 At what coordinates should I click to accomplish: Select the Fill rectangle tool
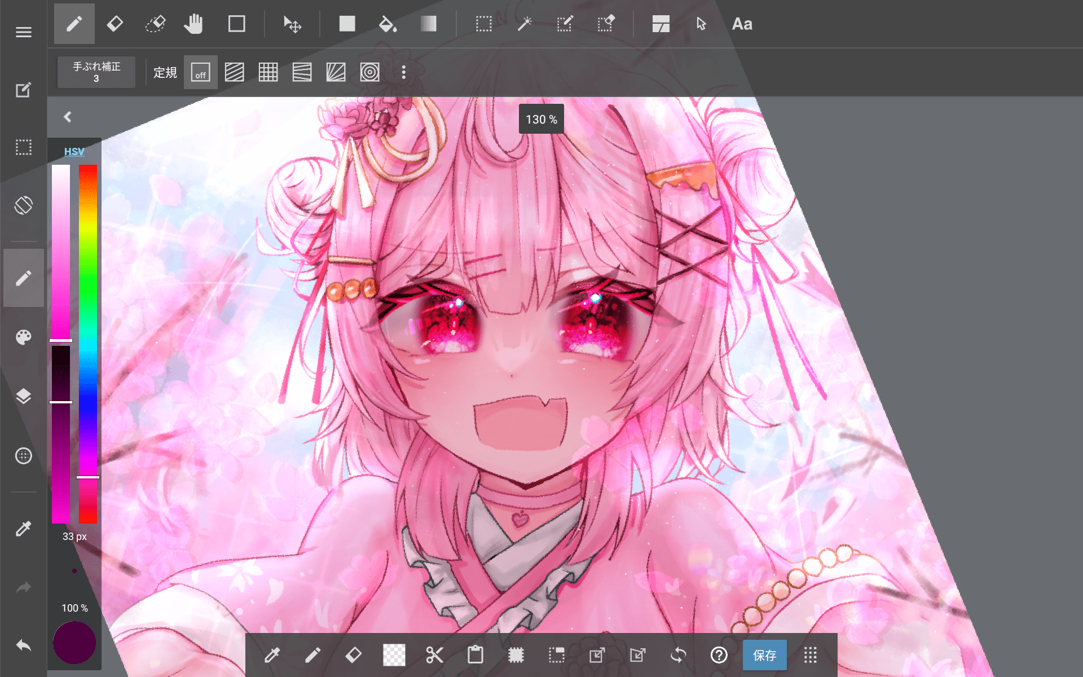[347, 24]
